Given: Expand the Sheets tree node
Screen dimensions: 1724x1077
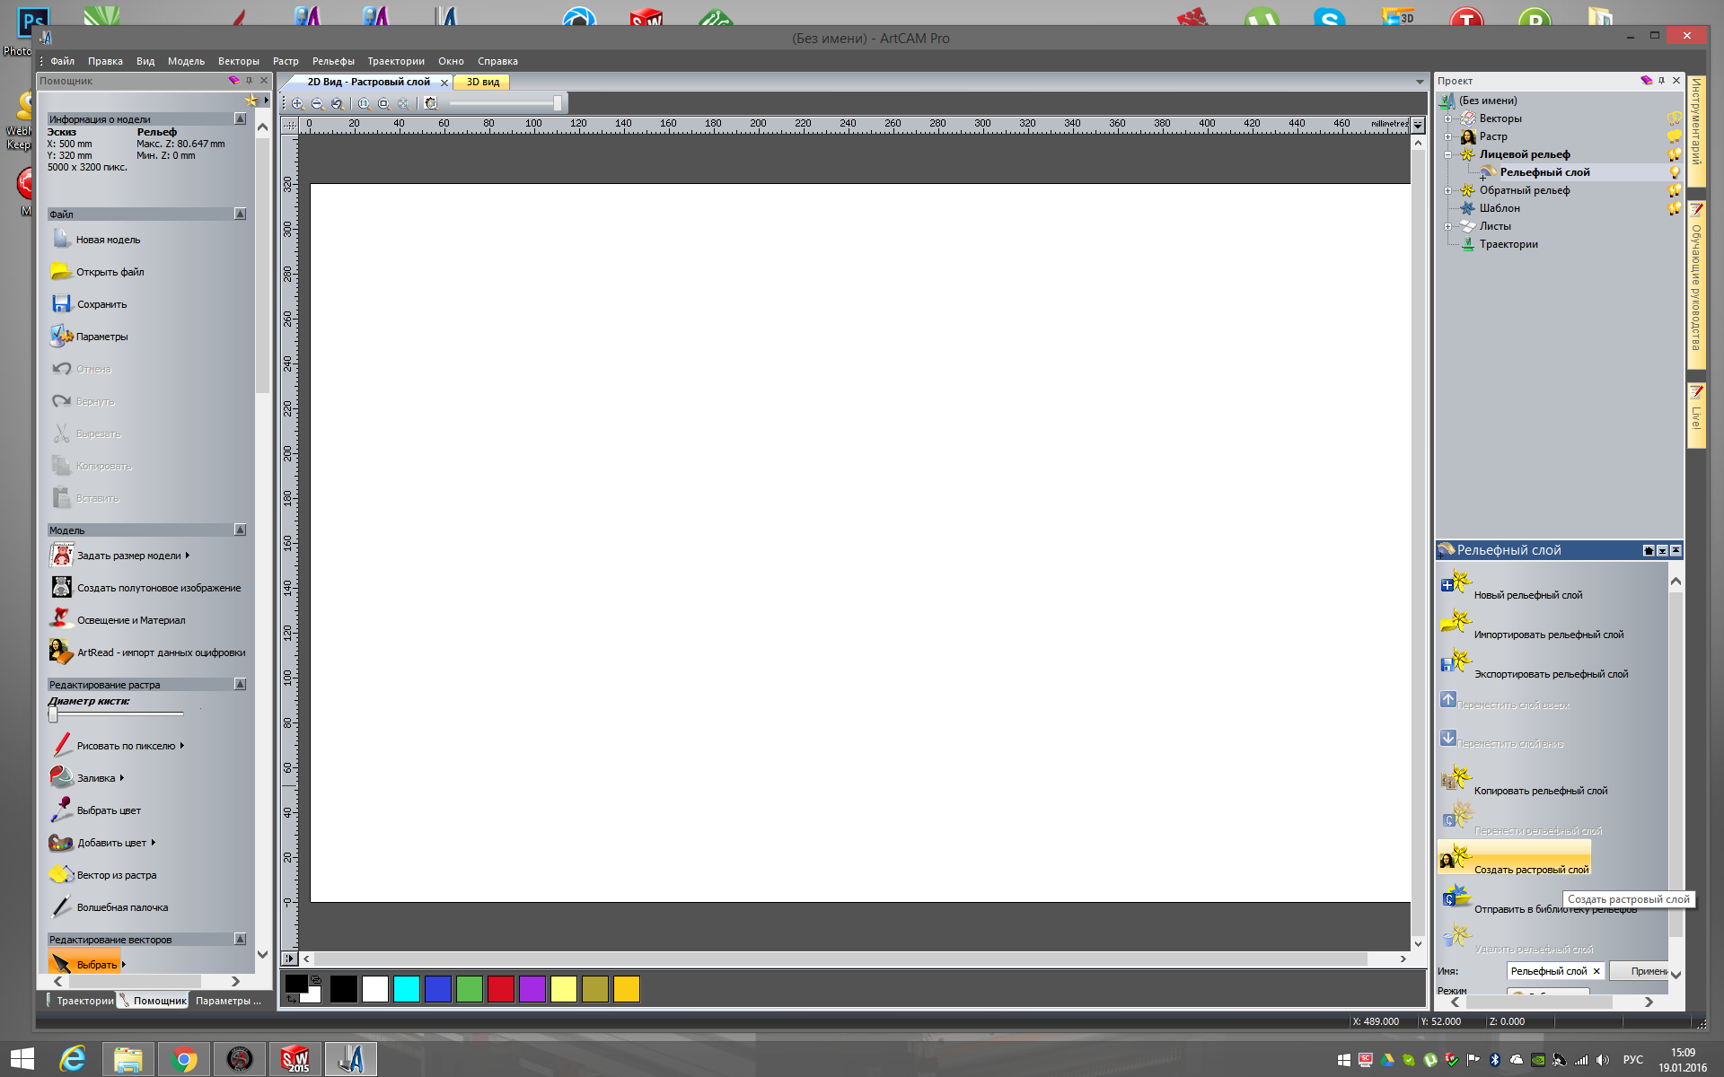Looking at the screenshot, I should point(1447,226).
